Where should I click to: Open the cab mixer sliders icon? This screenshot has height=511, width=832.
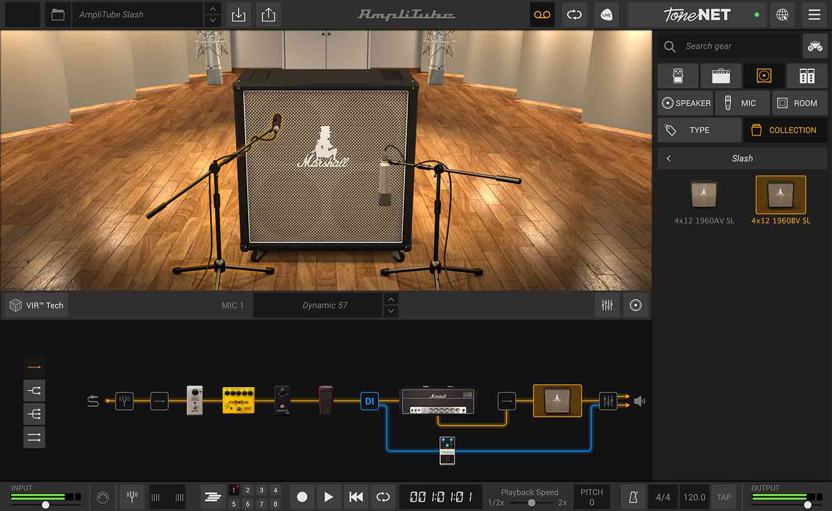[607, 305]
